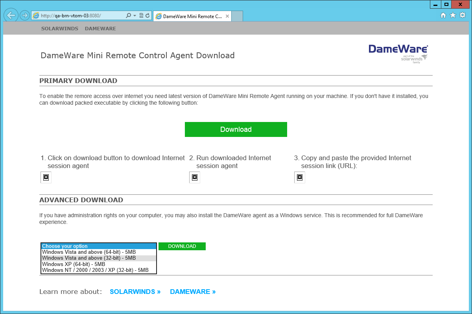Click the Internet Explorer page icon in address bar
The height and width of the screenshot is (314, 472).
(36, 16)
